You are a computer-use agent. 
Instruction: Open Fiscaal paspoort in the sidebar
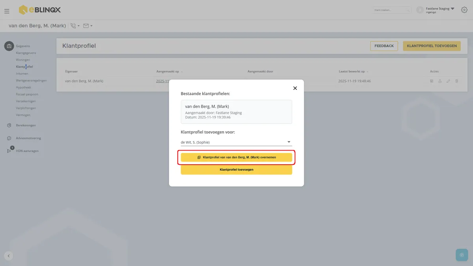[x=27, y=94]
